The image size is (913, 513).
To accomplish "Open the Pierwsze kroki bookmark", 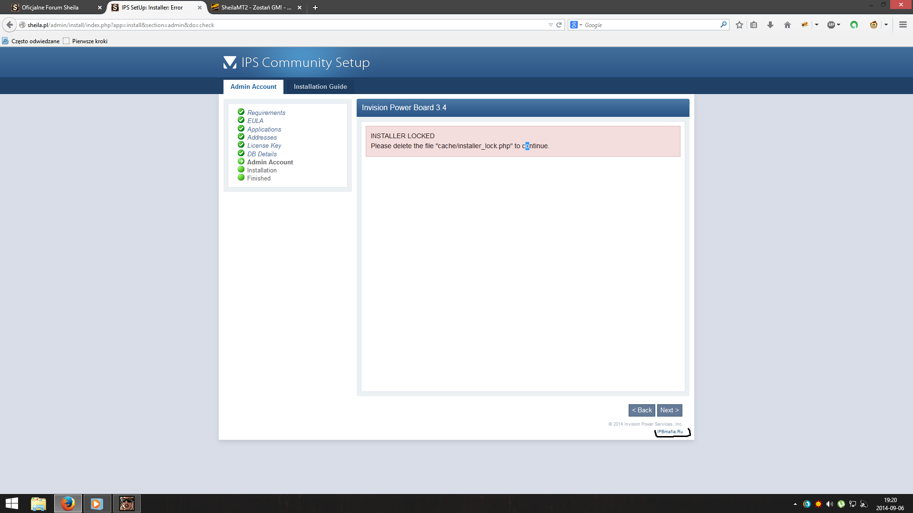I will pos(86,41).
